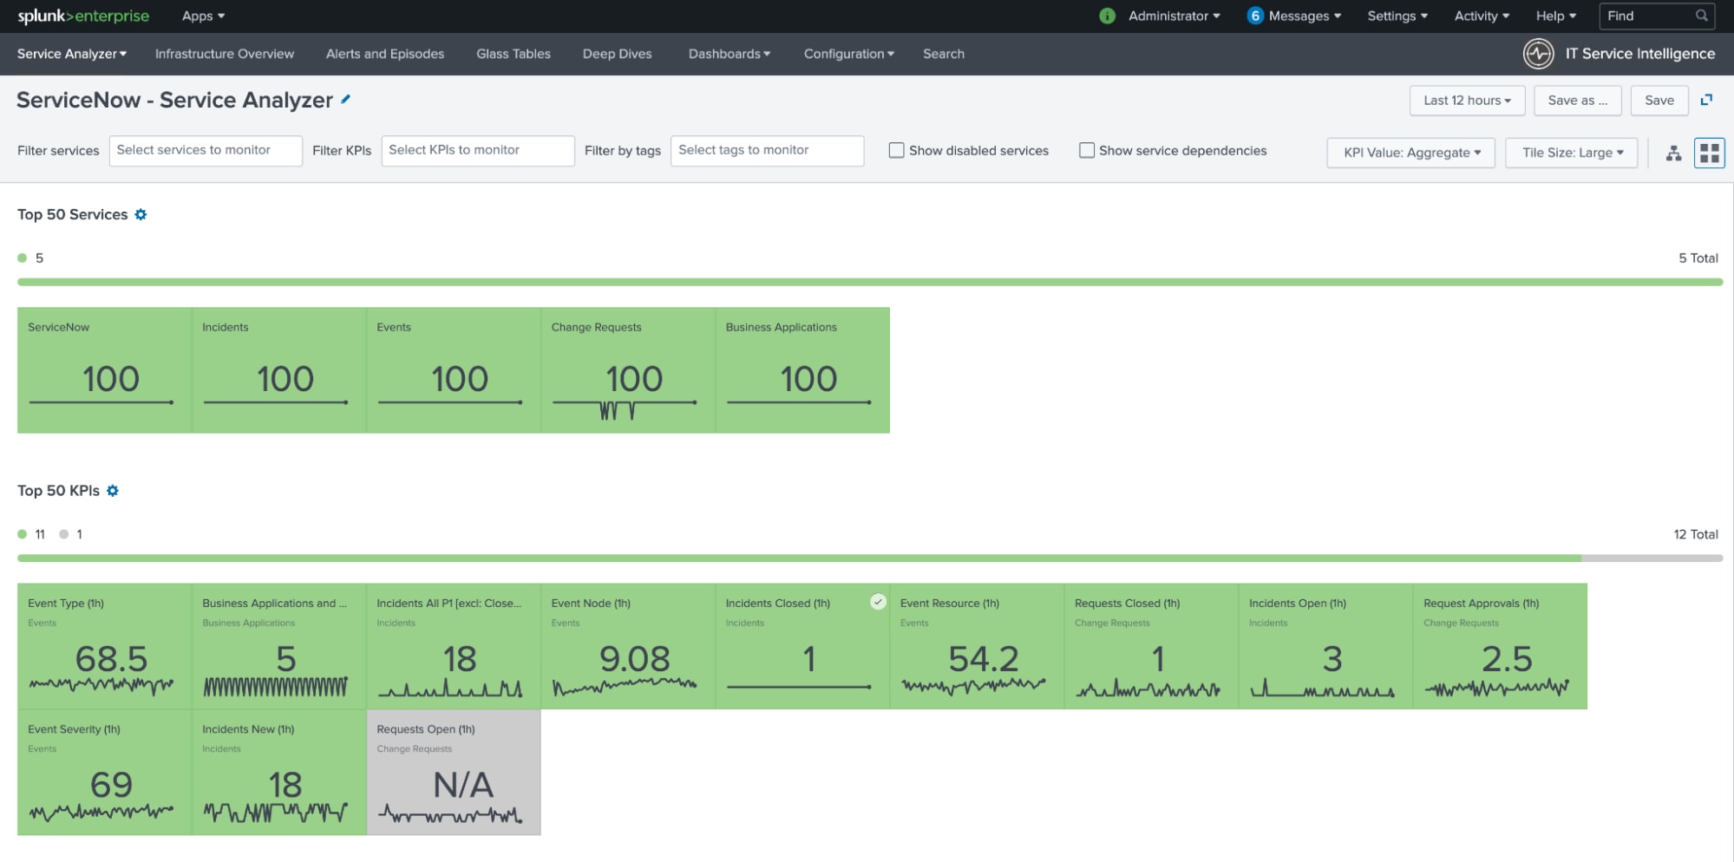Select the Event Node (1h) KPI tile
The width and height of the screenshot is (1734, 862).
coord(628,646)
